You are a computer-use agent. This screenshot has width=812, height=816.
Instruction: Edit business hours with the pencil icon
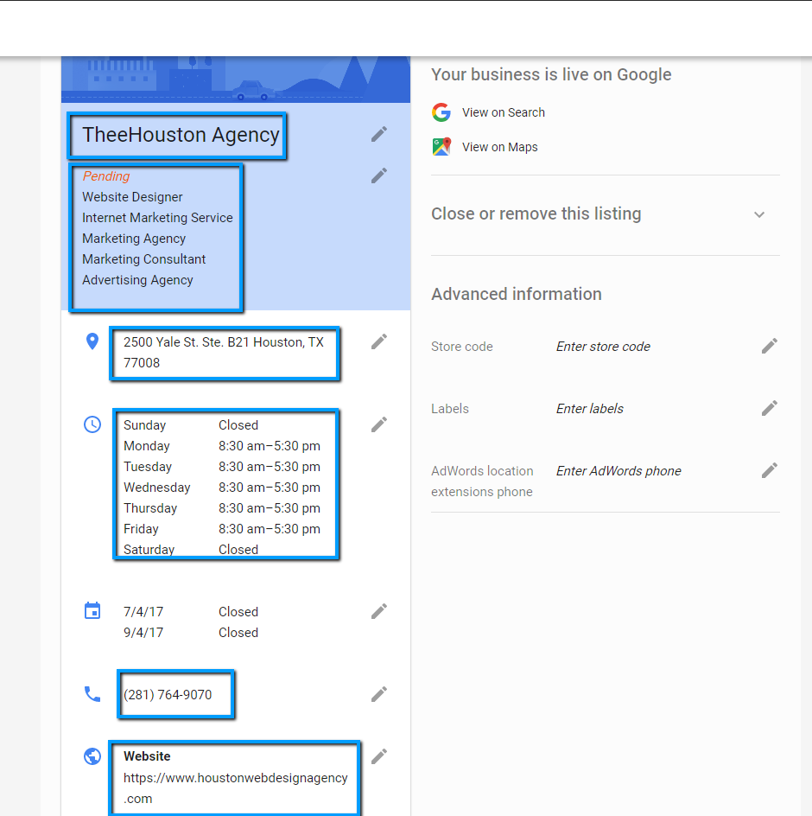(379, 424)
